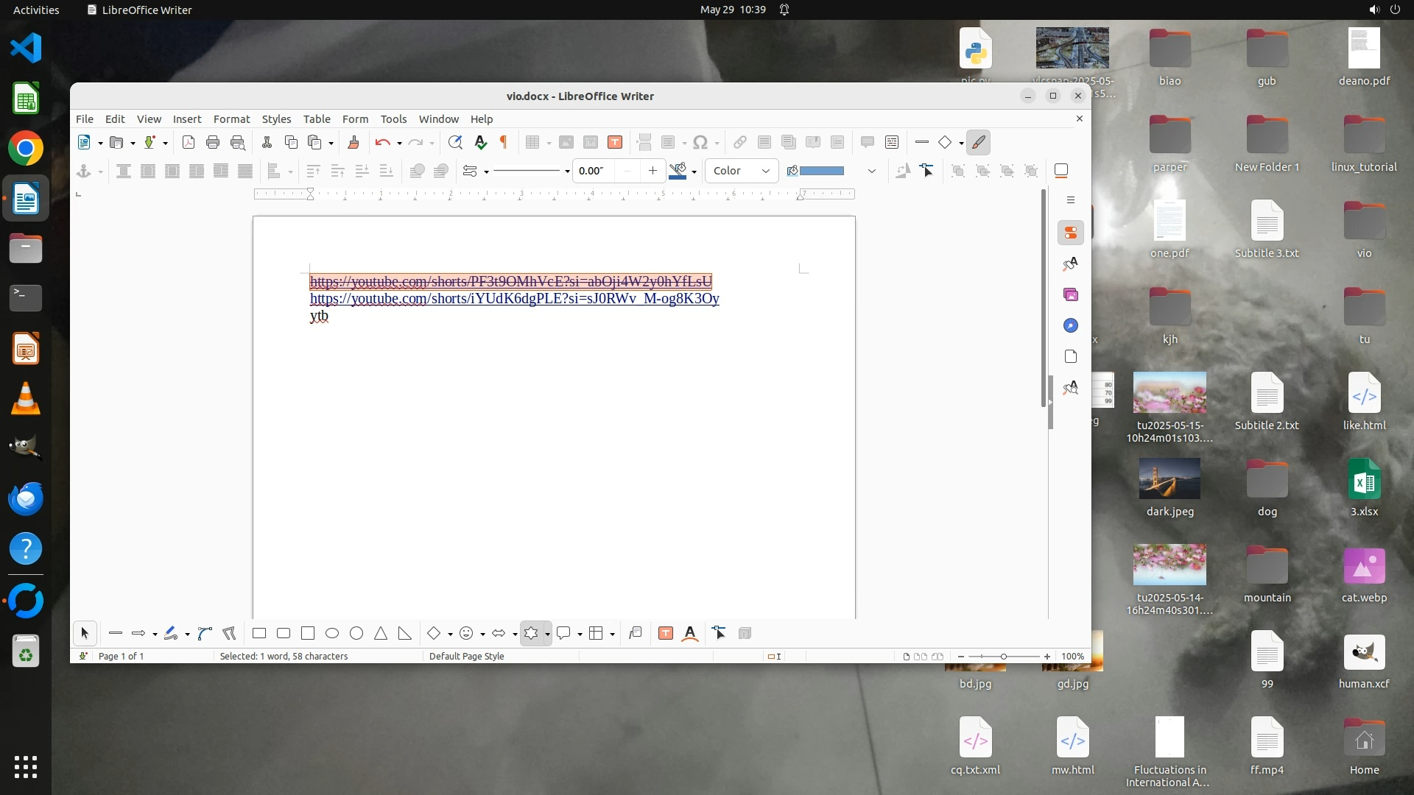Open the Format menu

pos(231,119)
